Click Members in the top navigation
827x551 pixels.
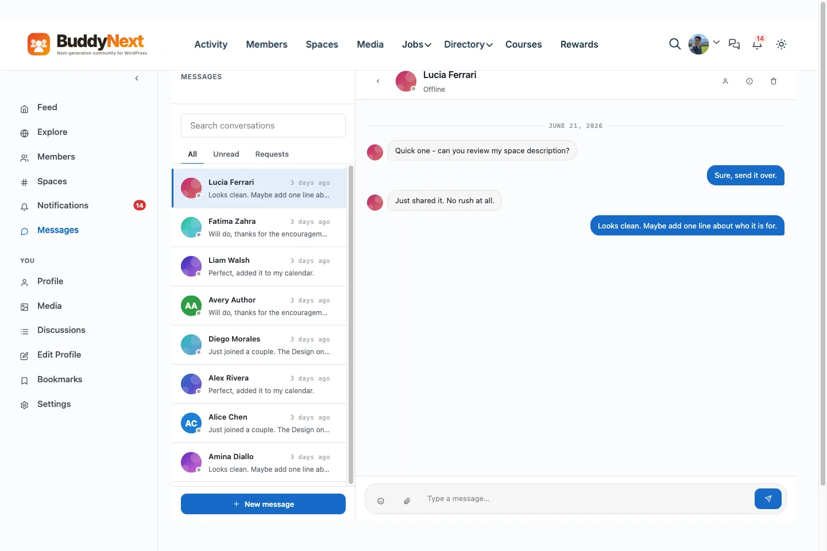tap(266, 44)
